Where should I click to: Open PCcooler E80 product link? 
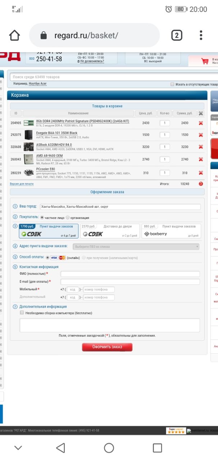pos(46,169)
